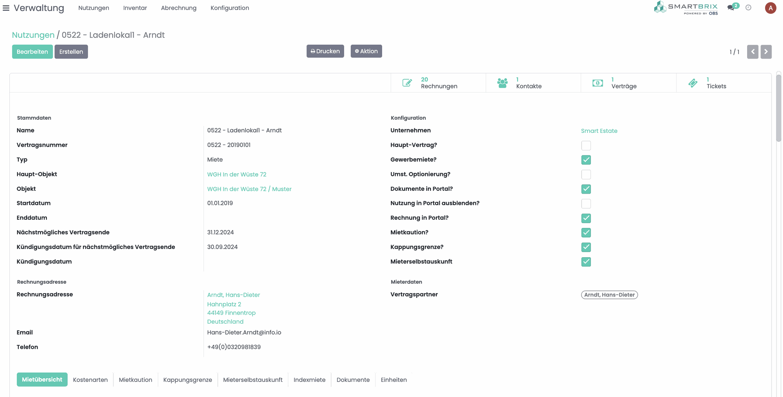Toggle Mietkaution checkbox
The image size is (783, 397).
tap(586, 233)
